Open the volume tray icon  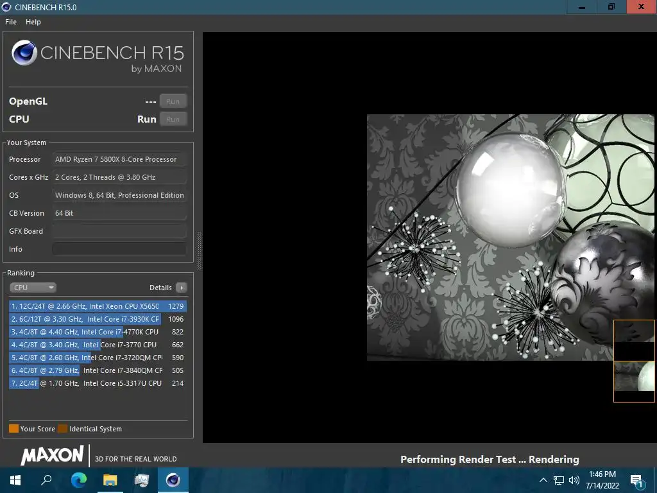tap(574, 480)
